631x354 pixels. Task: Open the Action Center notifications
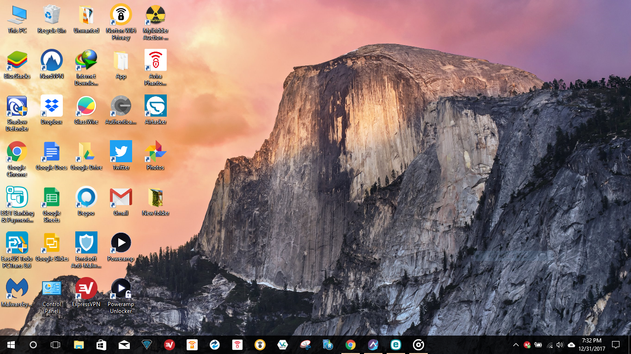pos(615,345)
